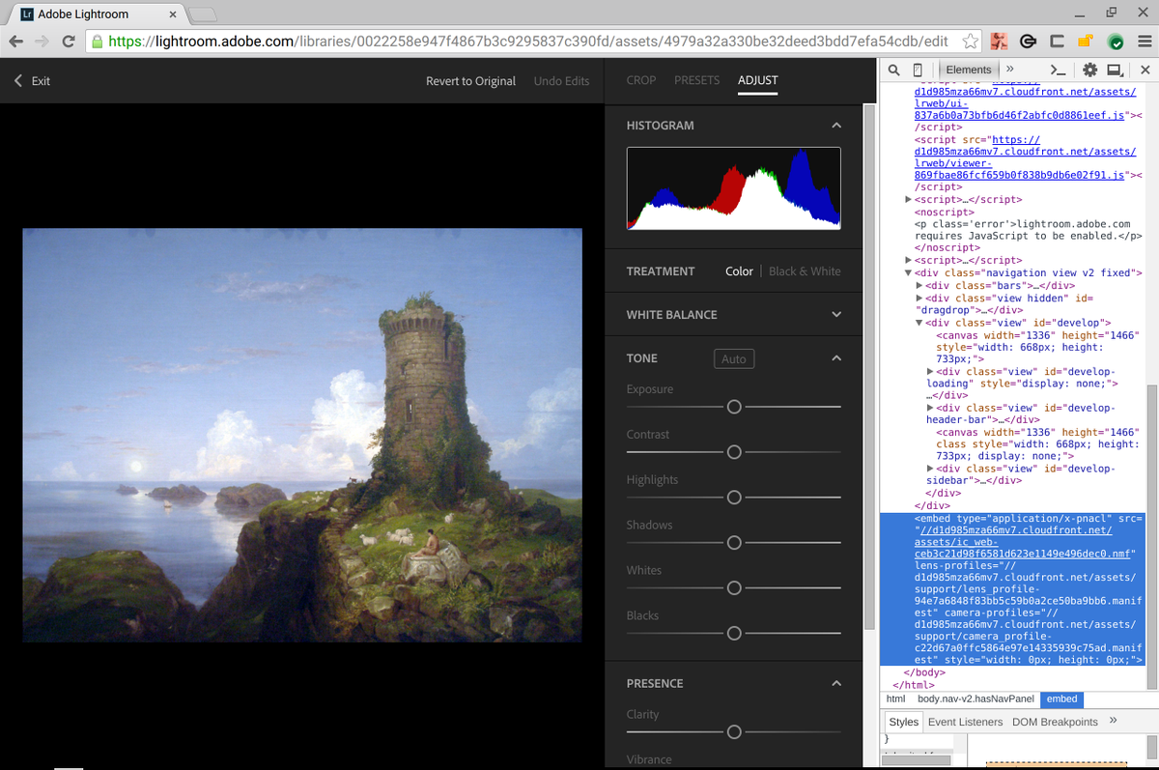Show more sidebar tabs chevron
The width and height of the screenshot is (1159, 770).
point(1113,721)
